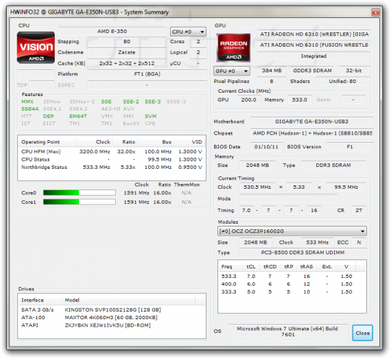Click the SSE4A feature label
Image resolution: width=391 pixels, height=359 pixels.
[30, 109]
